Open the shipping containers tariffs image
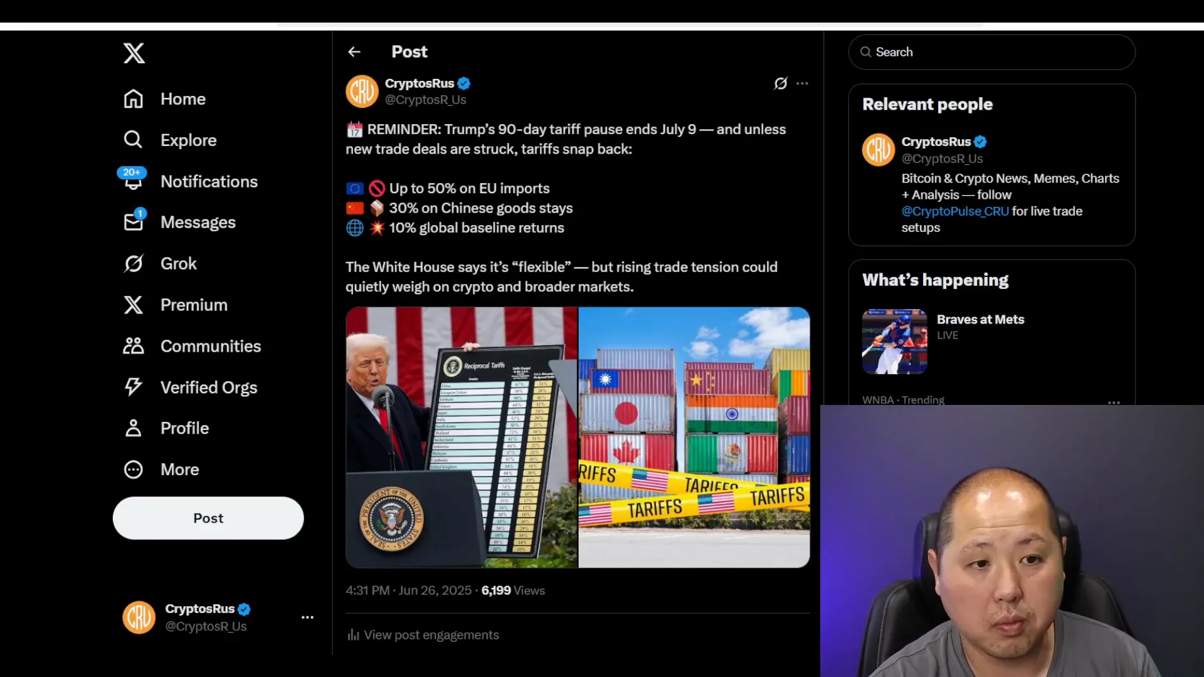The width and height of the screenshot is (1204, 677). point(694,438)
